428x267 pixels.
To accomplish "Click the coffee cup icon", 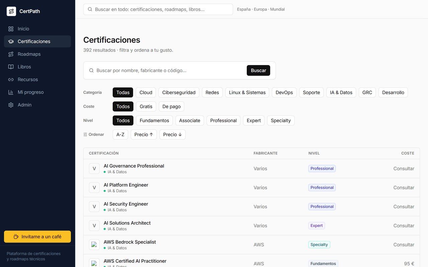I will click(16, 237).
